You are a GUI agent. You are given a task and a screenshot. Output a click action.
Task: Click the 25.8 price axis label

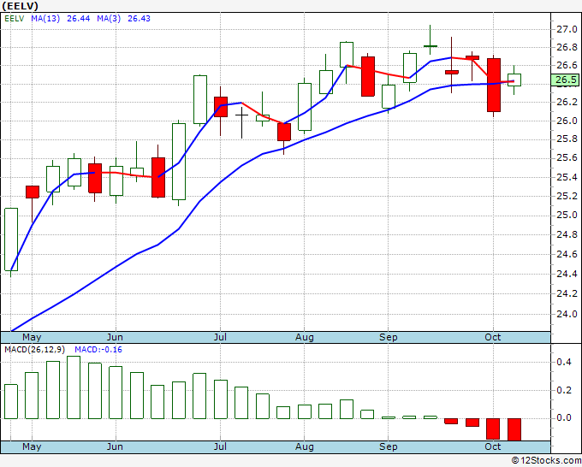[567, 139]
